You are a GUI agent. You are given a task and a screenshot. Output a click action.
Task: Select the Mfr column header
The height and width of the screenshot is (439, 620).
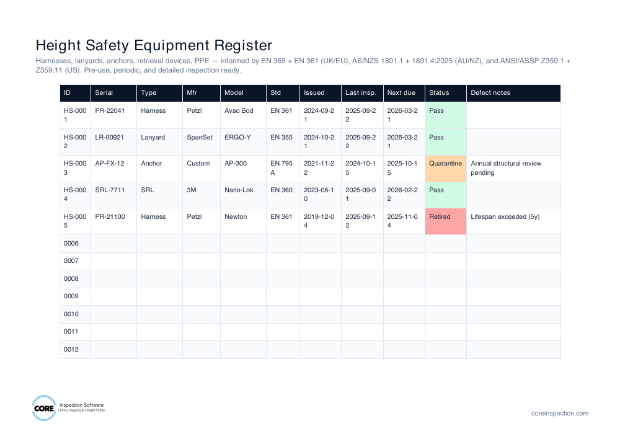pyautogui.click(x=201, y=93)
